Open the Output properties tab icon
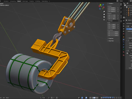This screenshot has height=99, width=132. (123, 26)
